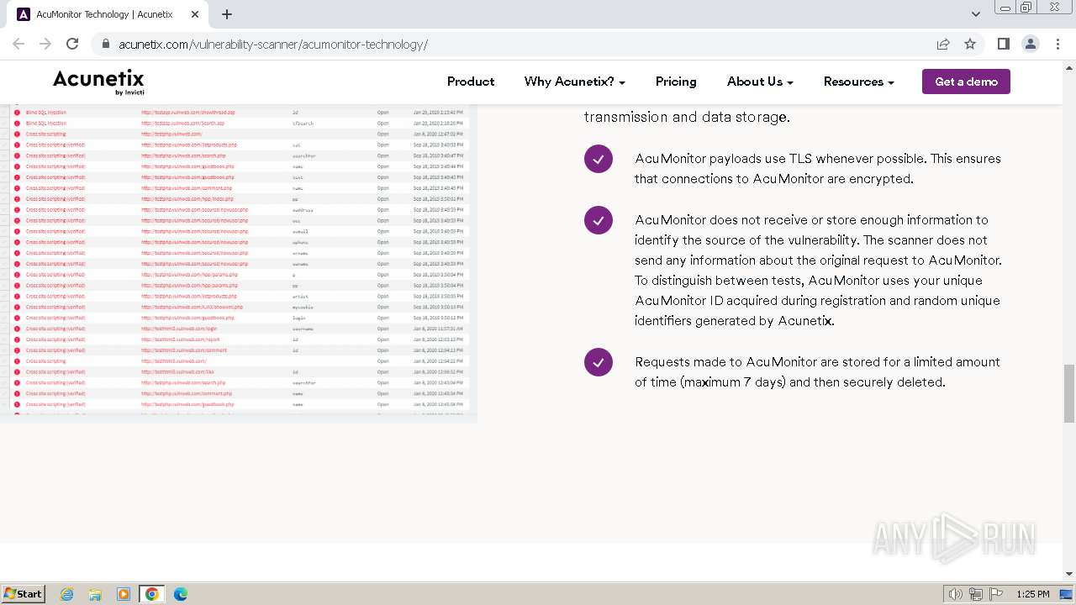Viewport: 1076px width, 605px height.
Task: Share this page using share icon
Action: point(943,44)
